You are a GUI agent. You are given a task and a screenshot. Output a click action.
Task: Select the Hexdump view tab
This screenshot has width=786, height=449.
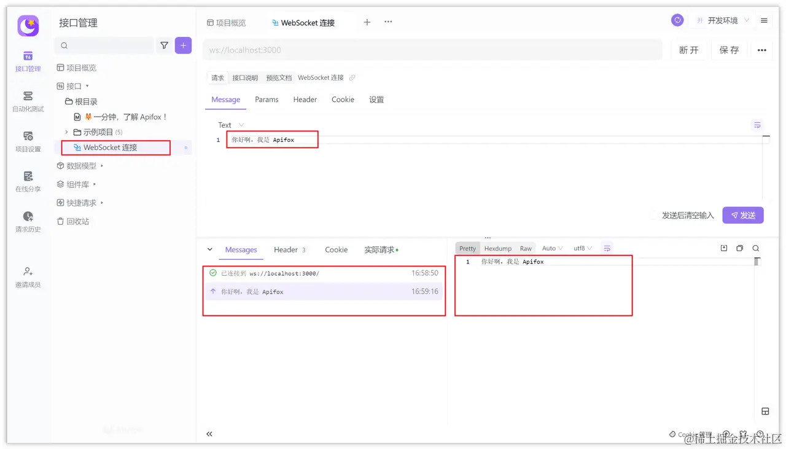point(498,248)
